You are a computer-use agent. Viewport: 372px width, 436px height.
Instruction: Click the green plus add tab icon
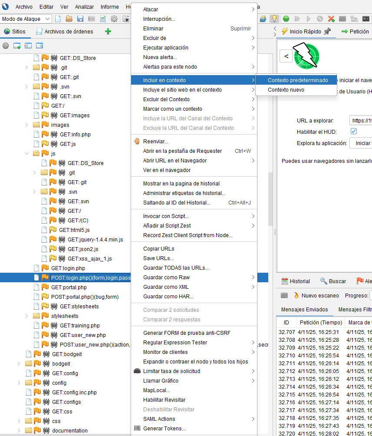[108, 31]
